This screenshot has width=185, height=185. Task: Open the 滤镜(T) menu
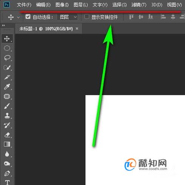139,5
